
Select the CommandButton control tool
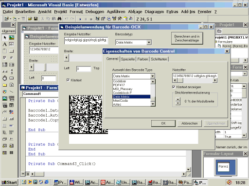(x=12, y=51)
